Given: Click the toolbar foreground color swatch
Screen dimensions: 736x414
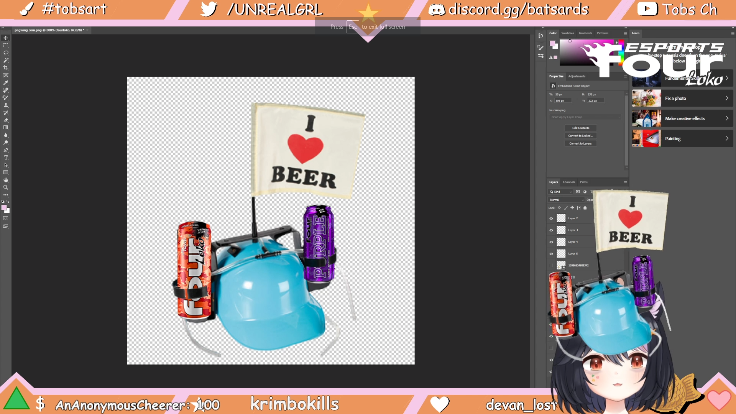Looking at the screenshot, I should click(4, 207).
